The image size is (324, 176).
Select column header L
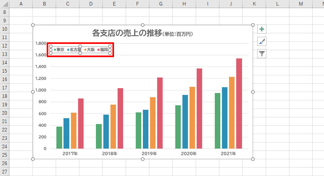click(278, 4)
